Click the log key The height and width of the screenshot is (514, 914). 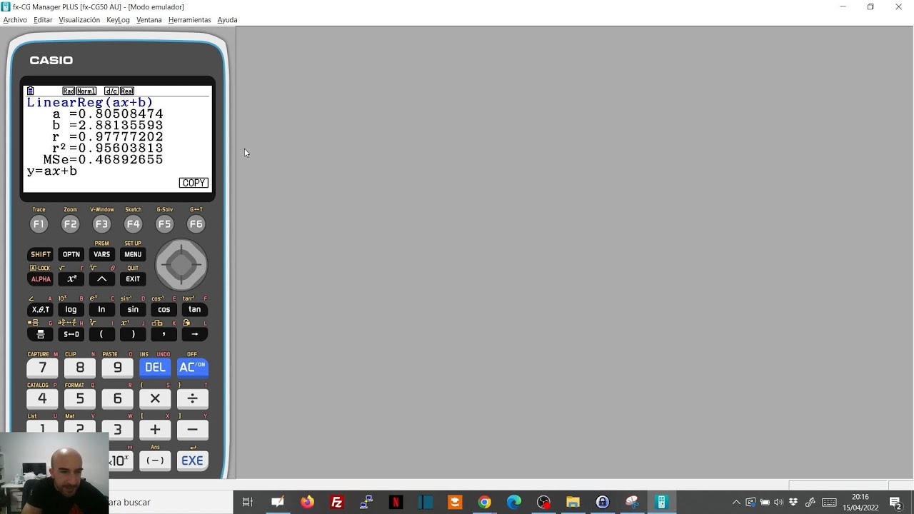pos(71,309)
